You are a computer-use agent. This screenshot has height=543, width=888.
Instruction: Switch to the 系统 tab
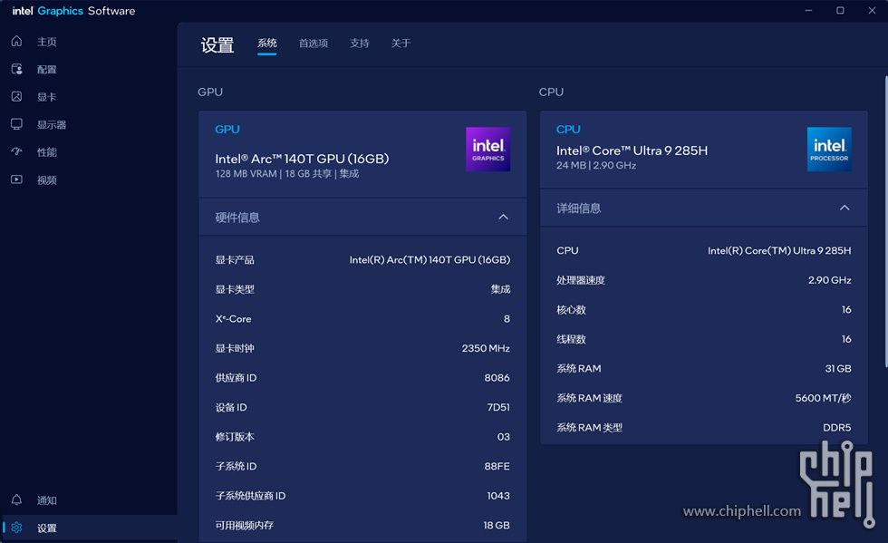(266, 44)
